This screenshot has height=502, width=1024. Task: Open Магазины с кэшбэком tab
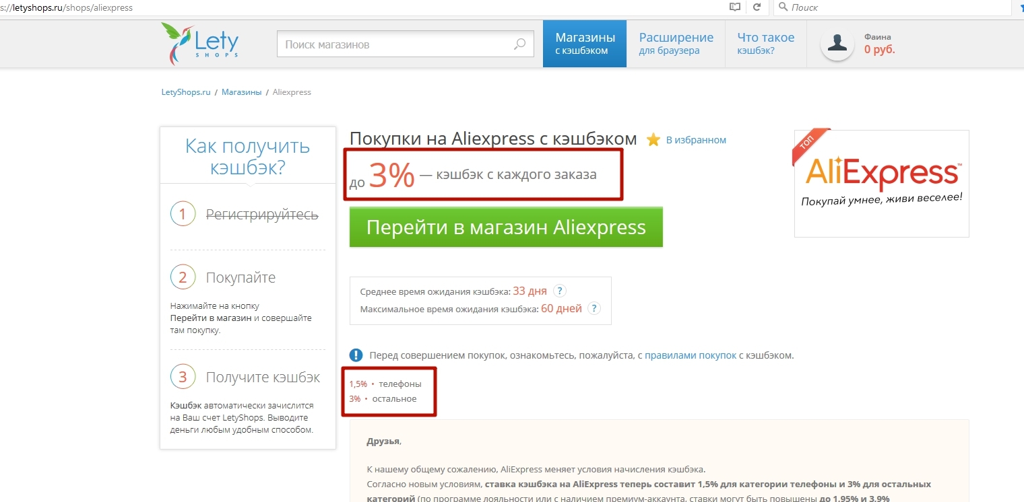(585, 44)
